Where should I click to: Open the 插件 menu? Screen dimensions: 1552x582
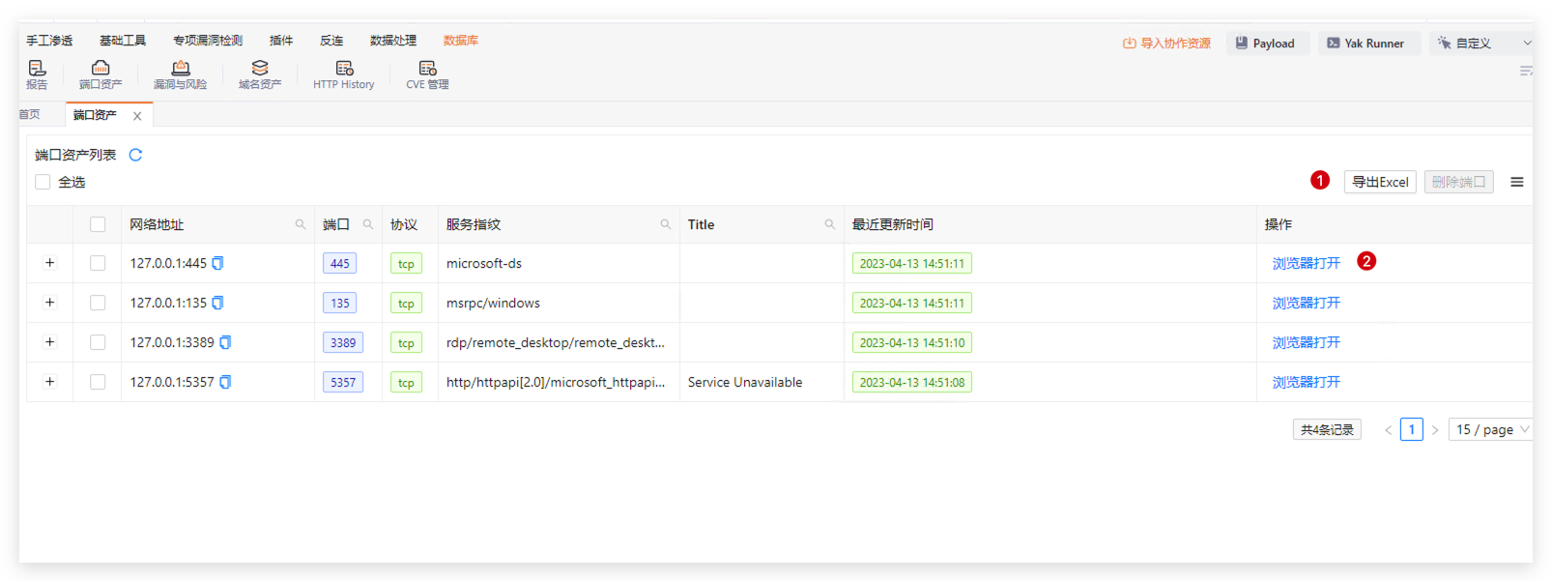click(x=281, y=41)
